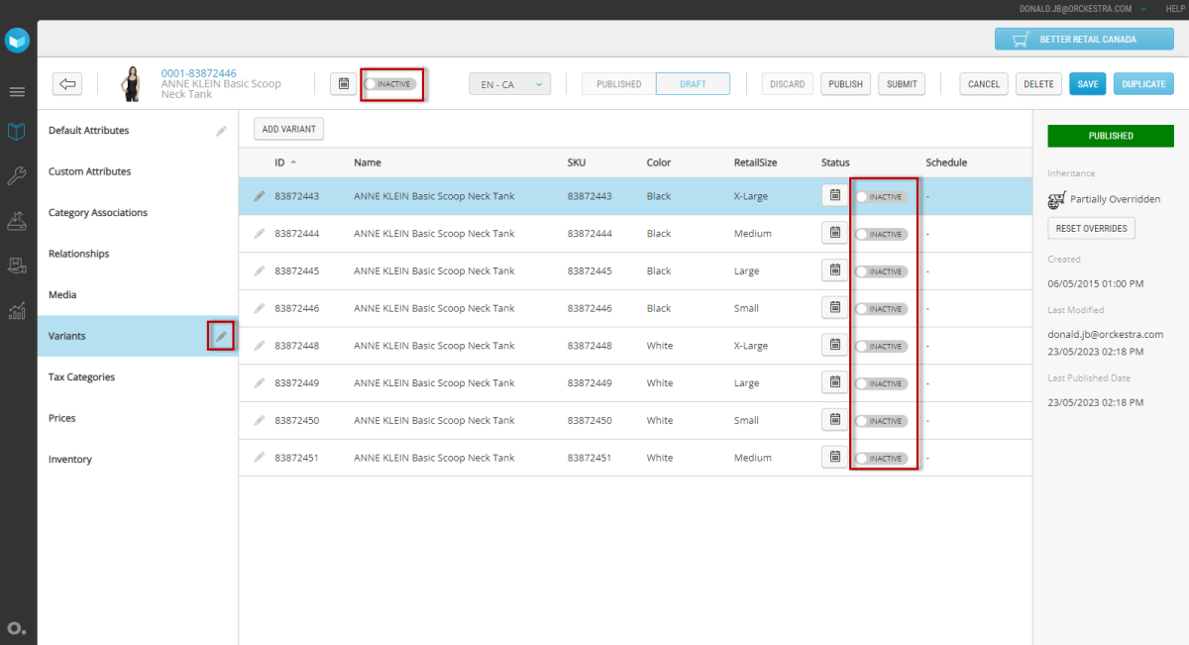Open the analytics chart icon in sidebar
1189x645 pixels.
click(17, 311)
